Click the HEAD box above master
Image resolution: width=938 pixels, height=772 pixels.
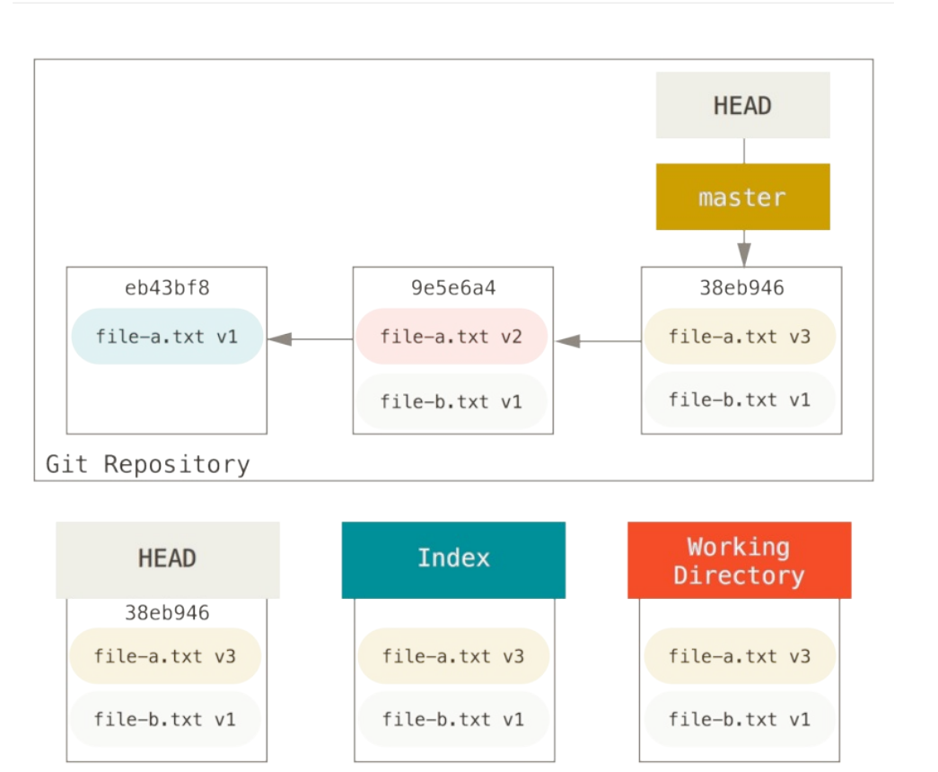coord(742,105)
